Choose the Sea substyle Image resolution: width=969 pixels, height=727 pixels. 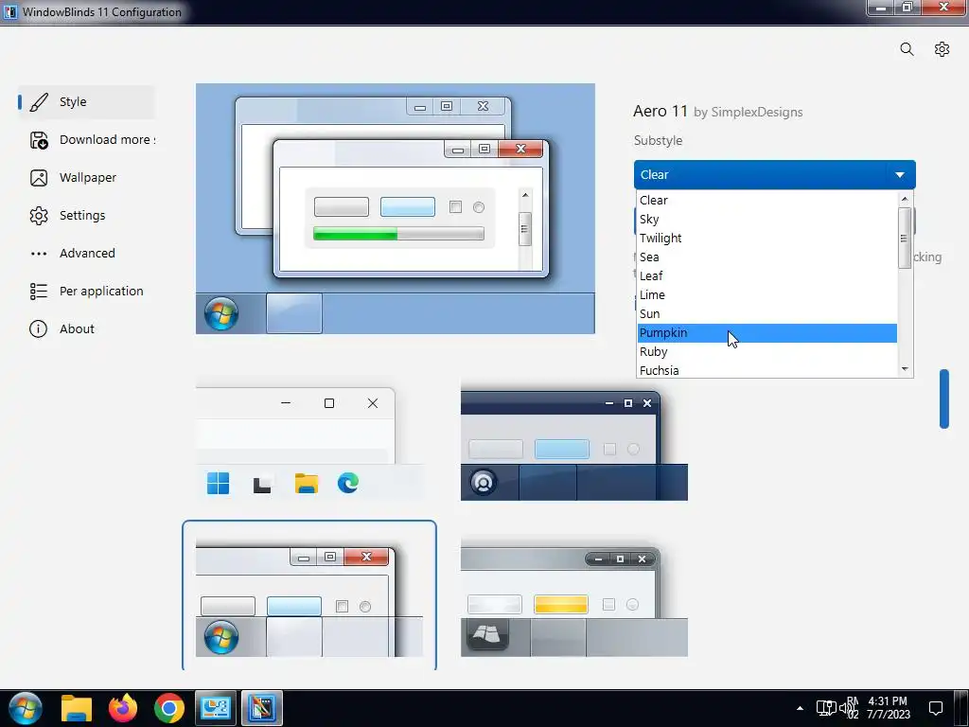766,257
